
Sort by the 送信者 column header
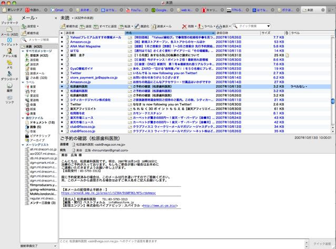pos(94,33)
